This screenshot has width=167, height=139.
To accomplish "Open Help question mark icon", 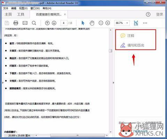I will [148, 15].
